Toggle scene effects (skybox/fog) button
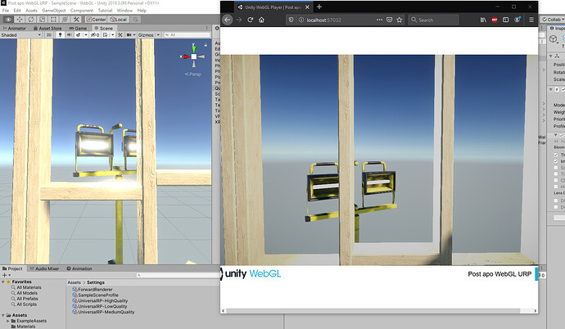The image size is (565, 329). tap(79, 35)
